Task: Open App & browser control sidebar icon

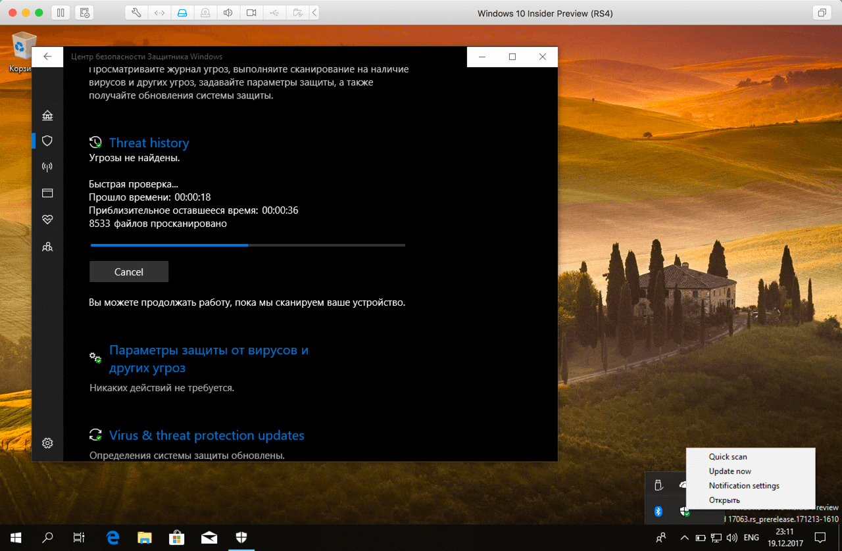Action: click(47, 193)
